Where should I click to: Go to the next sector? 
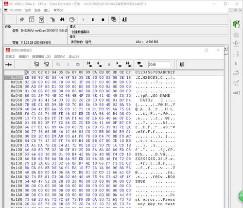(x=119, y=64)
